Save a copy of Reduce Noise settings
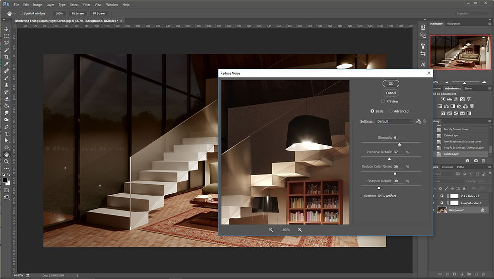This screenshot has height=279, width=494. (419, 122)
